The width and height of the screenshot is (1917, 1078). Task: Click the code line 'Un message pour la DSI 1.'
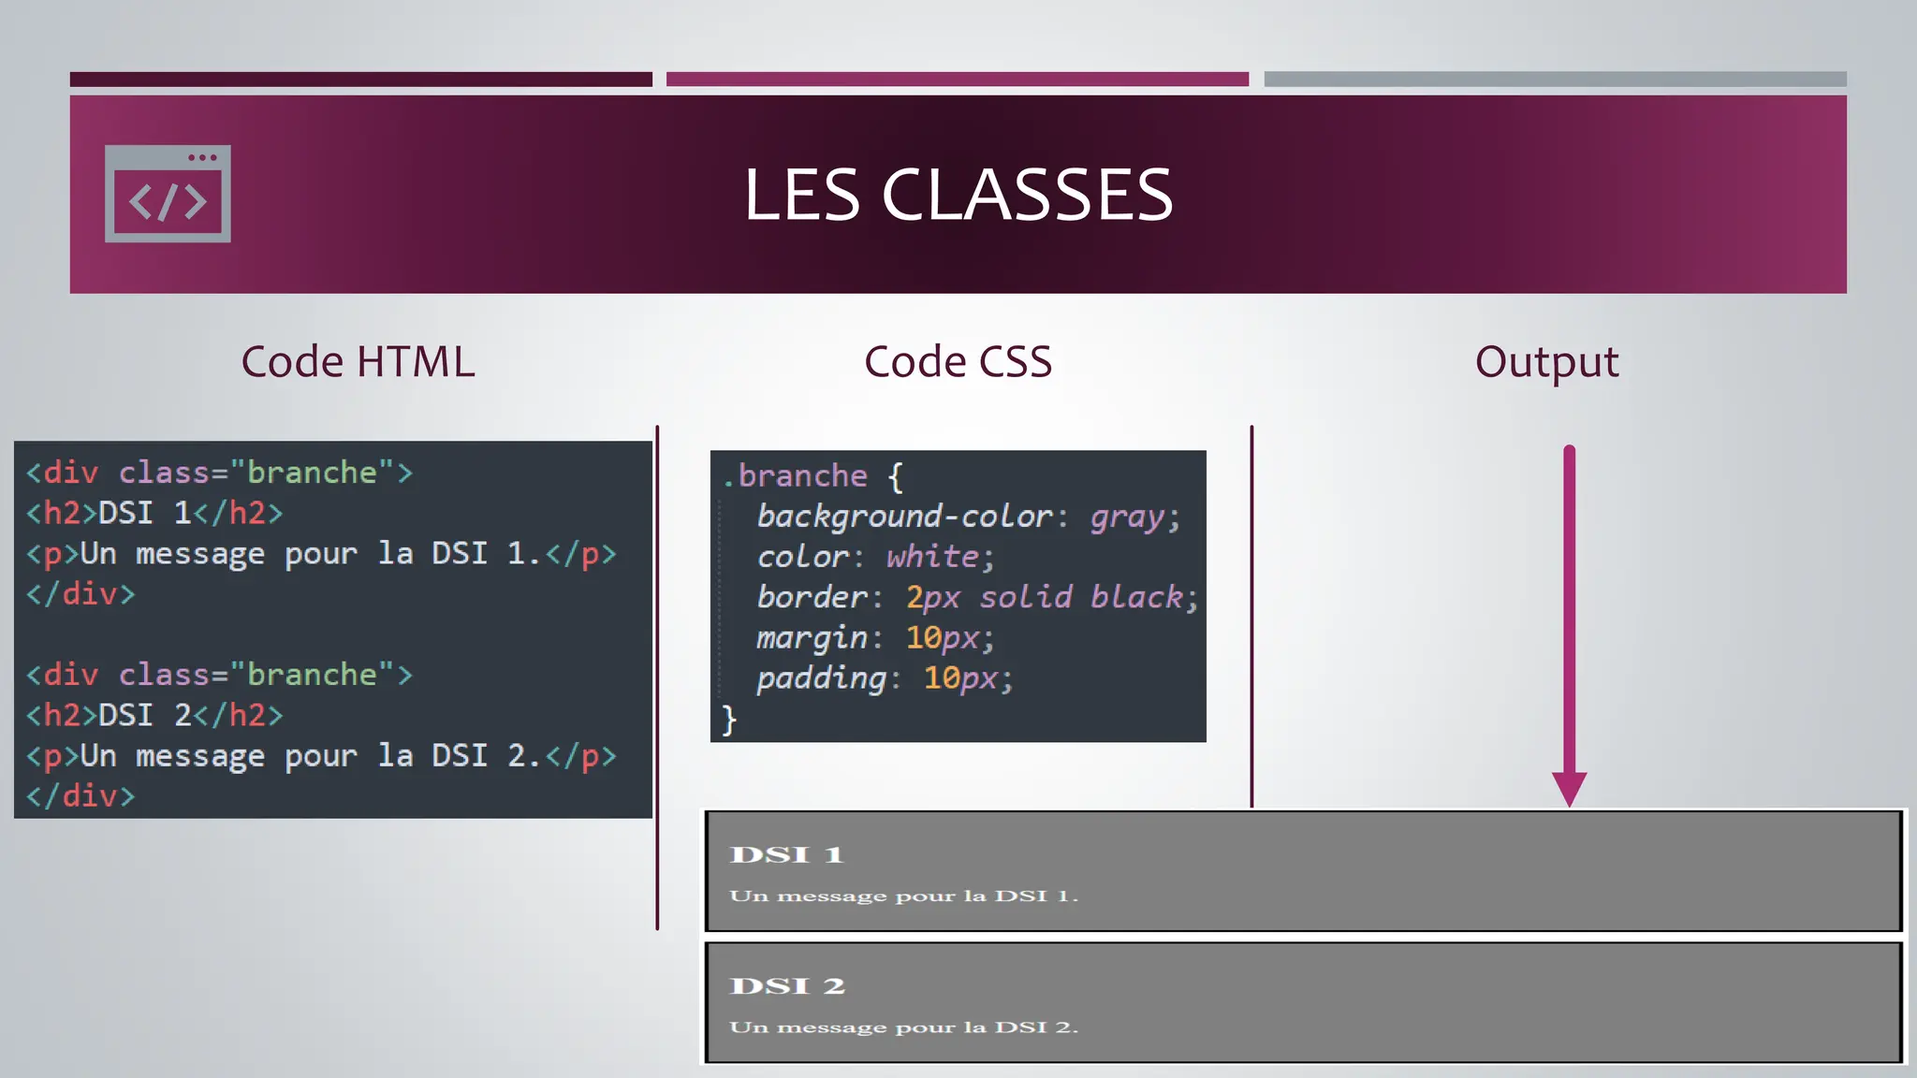tap(321, 554)
